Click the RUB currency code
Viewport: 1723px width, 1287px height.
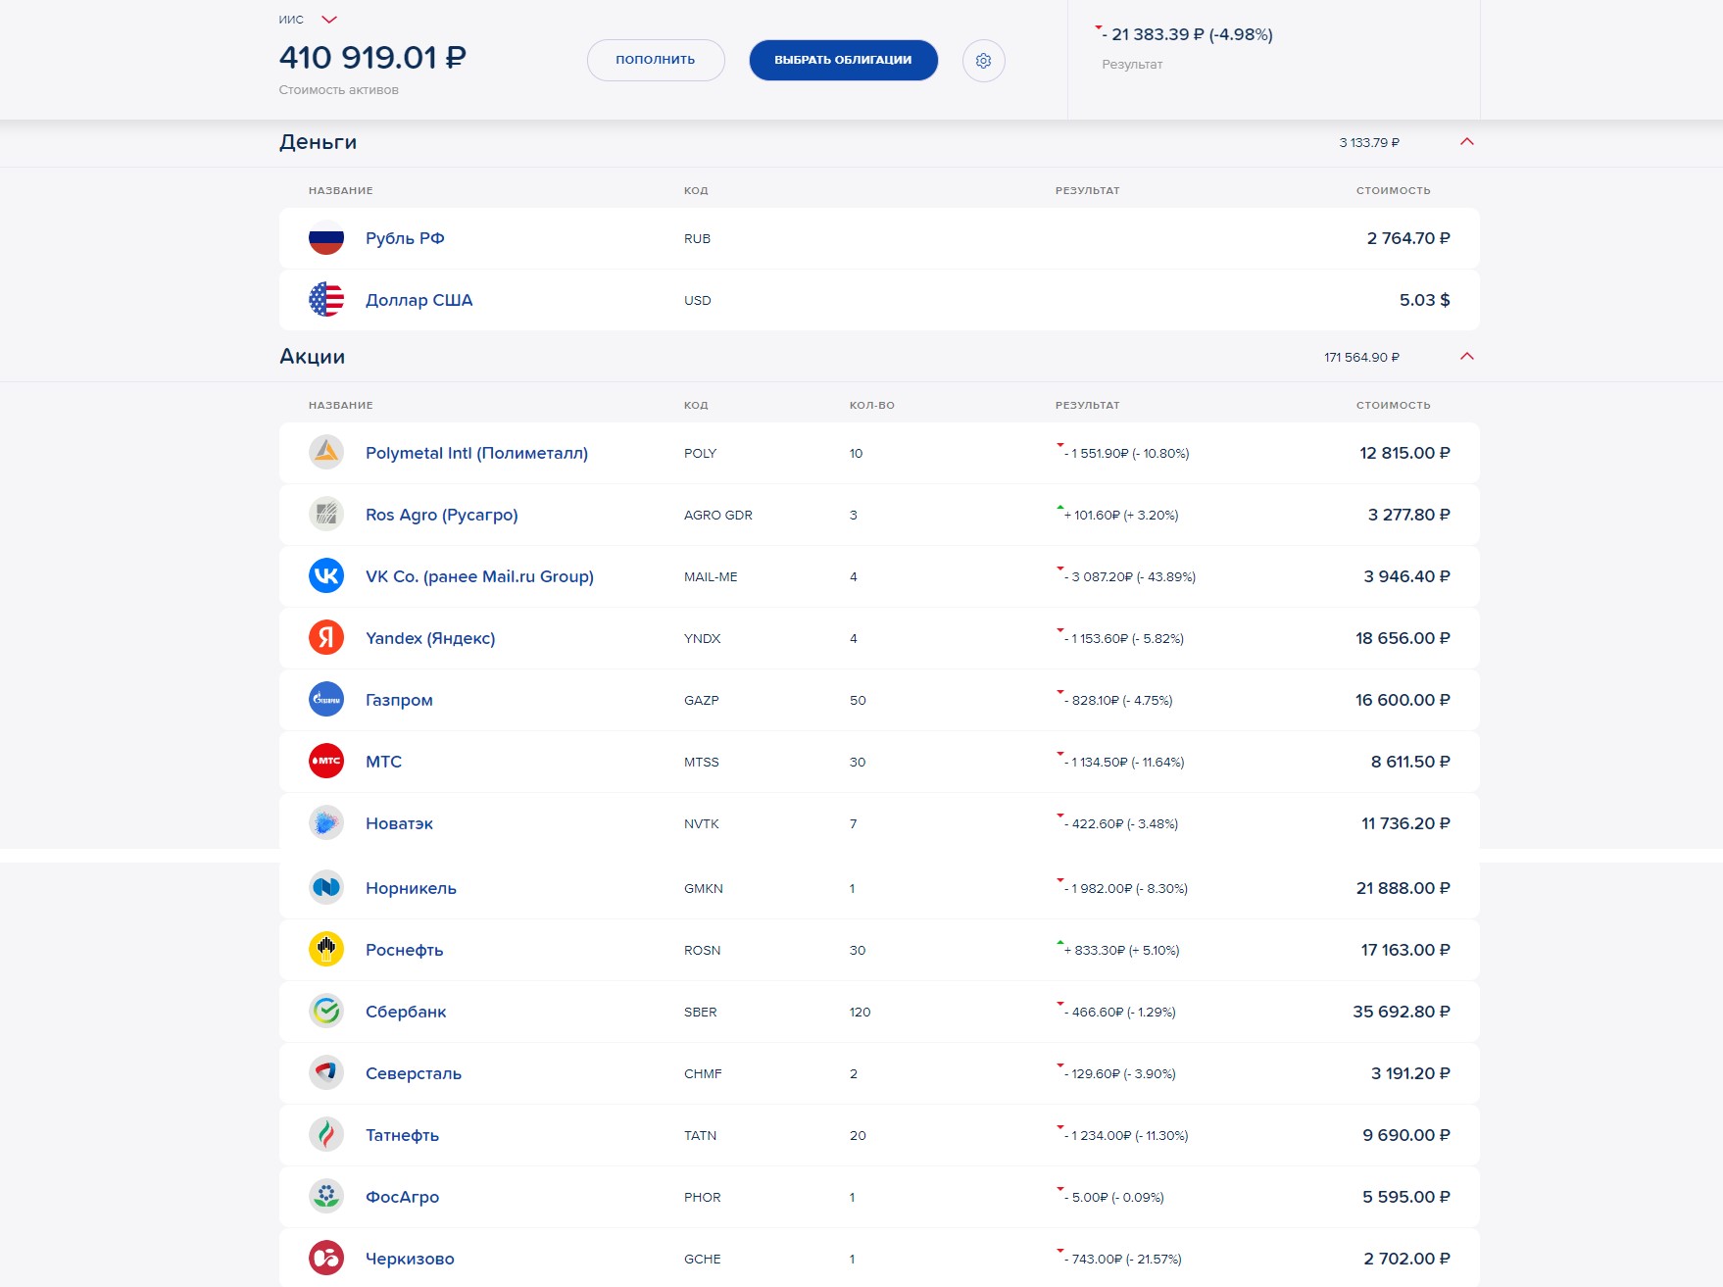tap(697, 238)
